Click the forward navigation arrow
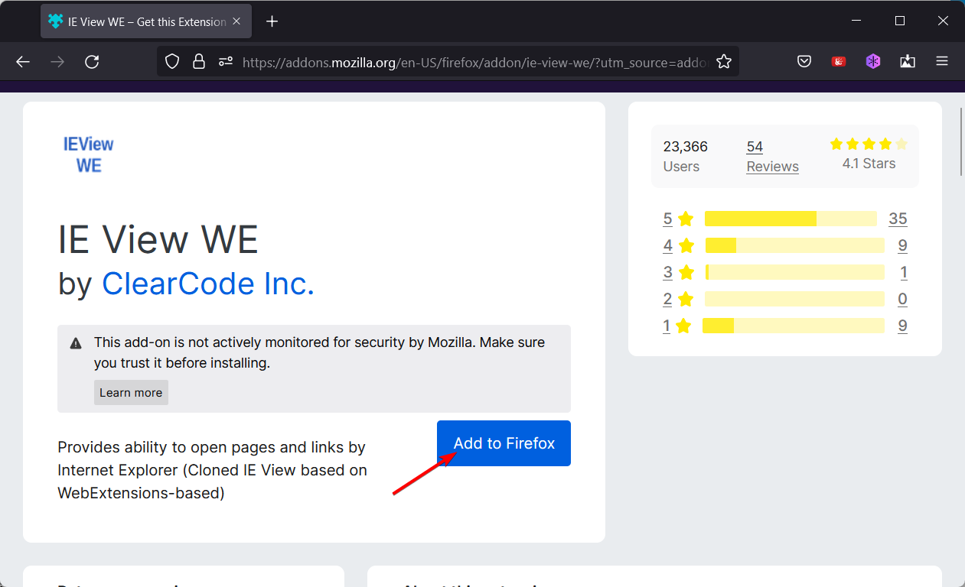This screenshot has height=587, width=965. pos(57,62)
